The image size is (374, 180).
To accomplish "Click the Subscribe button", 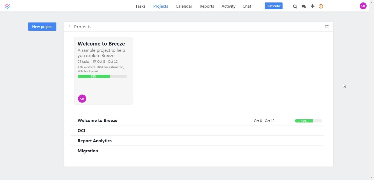I will [x=274, y=6].
